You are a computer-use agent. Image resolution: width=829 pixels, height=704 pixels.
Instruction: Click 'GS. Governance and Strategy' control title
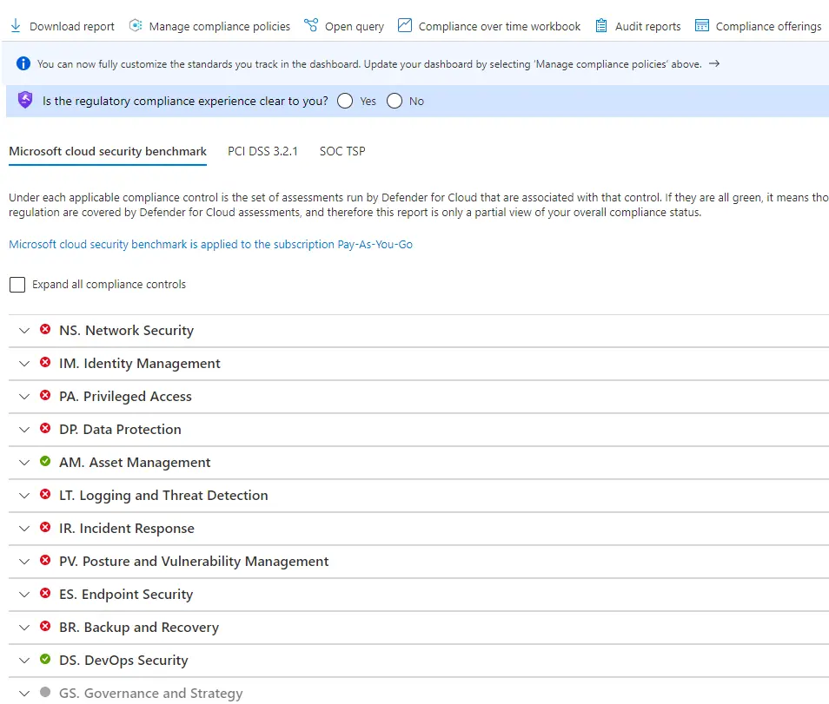(x=150, y=694)
